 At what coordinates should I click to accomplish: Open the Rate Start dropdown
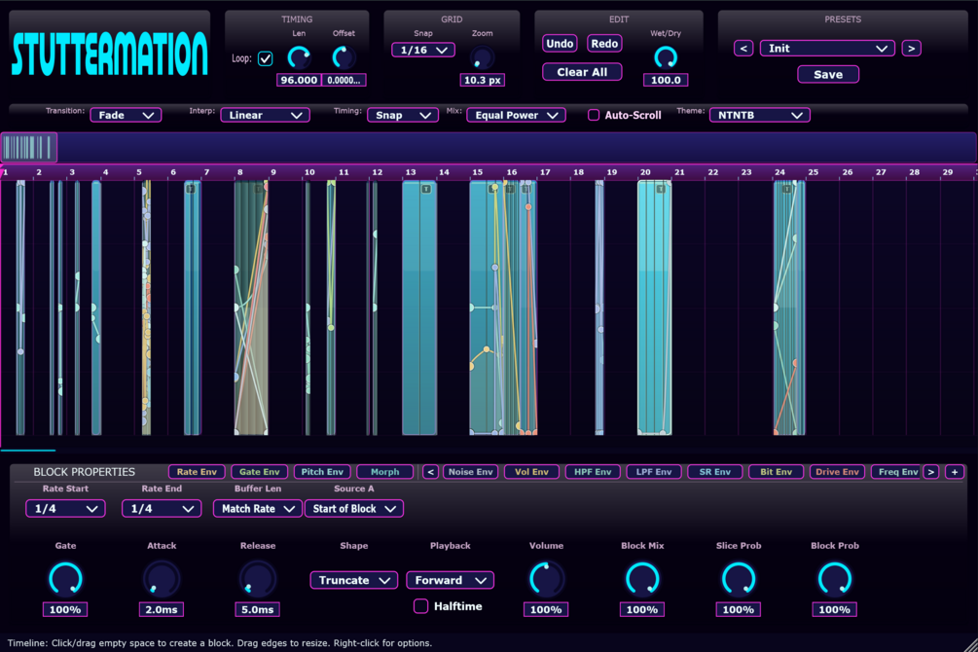pos(65,509)
